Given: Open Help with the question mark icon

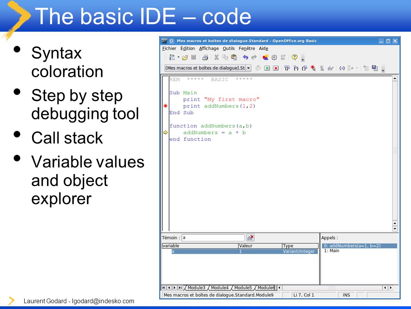Looking at the screenshot, I should pyautogui.click(x=295, y=57).
